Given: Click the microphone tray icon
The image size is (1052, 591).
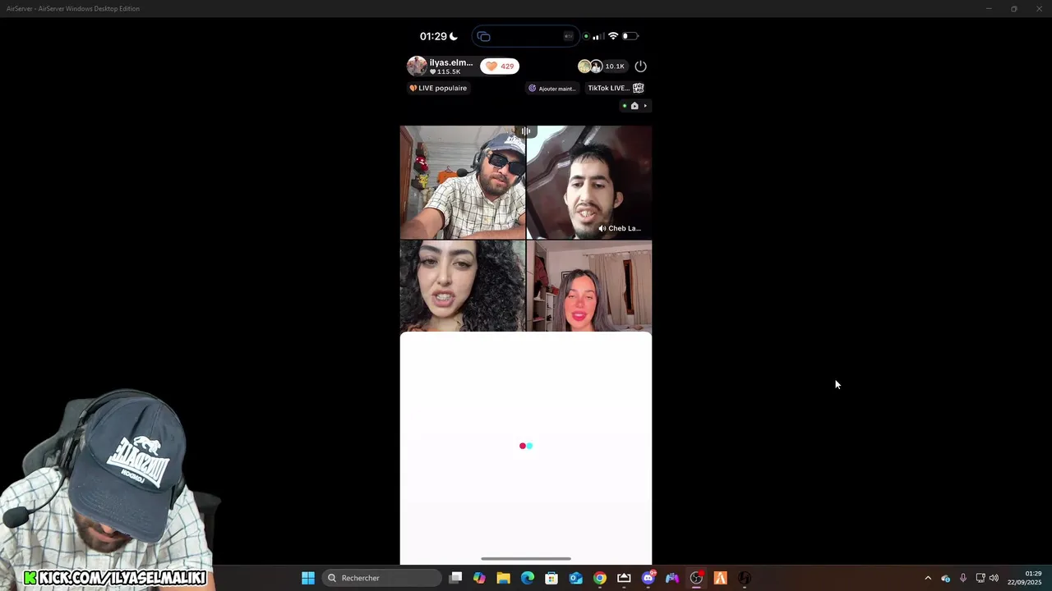Looking at the screenshot, I should click(x=963, y=578).
